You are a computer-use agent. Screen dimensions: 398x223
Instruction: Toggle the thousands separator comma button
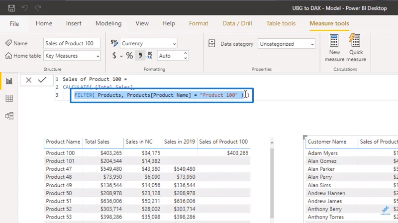point(140,56)
